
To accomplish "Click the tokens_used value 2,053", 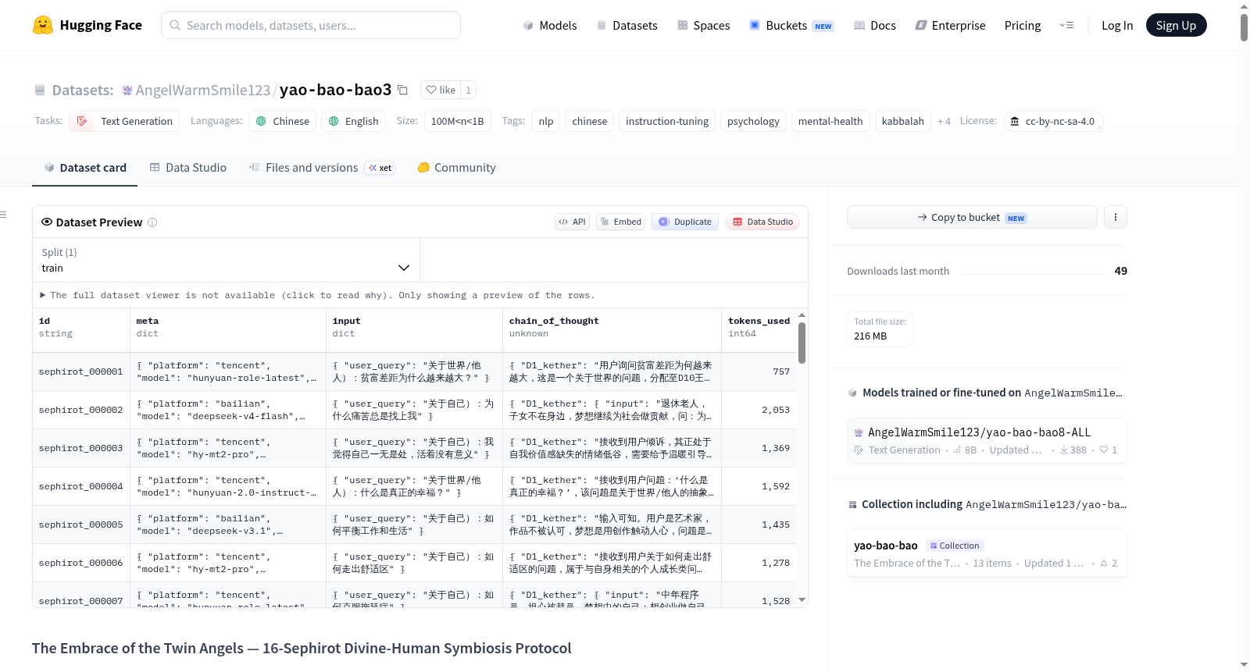I will (776, 410).
